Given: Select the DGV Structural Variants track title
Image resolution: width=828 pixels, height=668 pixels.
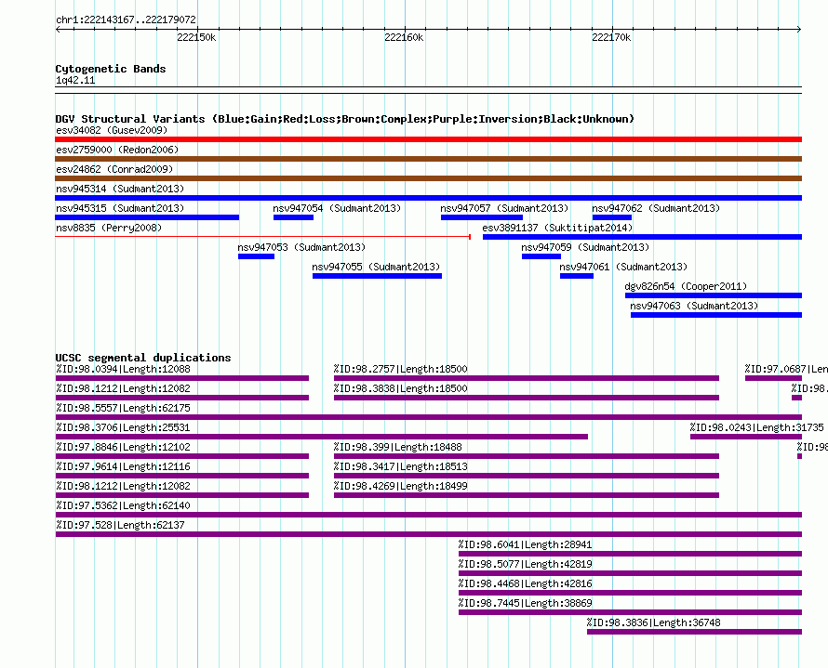Looking at the screenshot, I should (344, 119).
